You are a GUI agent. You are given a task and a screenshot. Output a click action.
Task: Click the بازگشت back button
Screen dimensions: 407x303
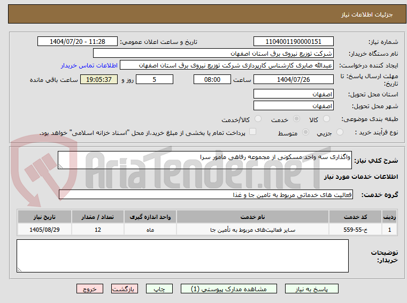[x=124, y=289]
